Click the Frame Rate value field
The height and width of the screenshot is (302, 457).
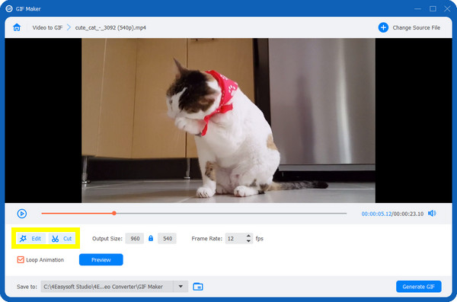point(235,239)
